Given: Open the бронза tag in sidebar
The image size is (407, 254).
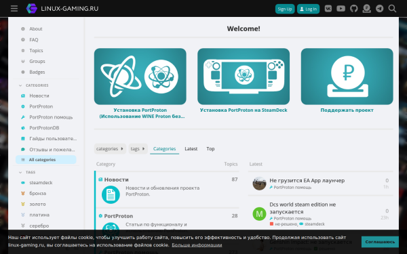Looking at the screenshot, I should [x=37, y=193].
